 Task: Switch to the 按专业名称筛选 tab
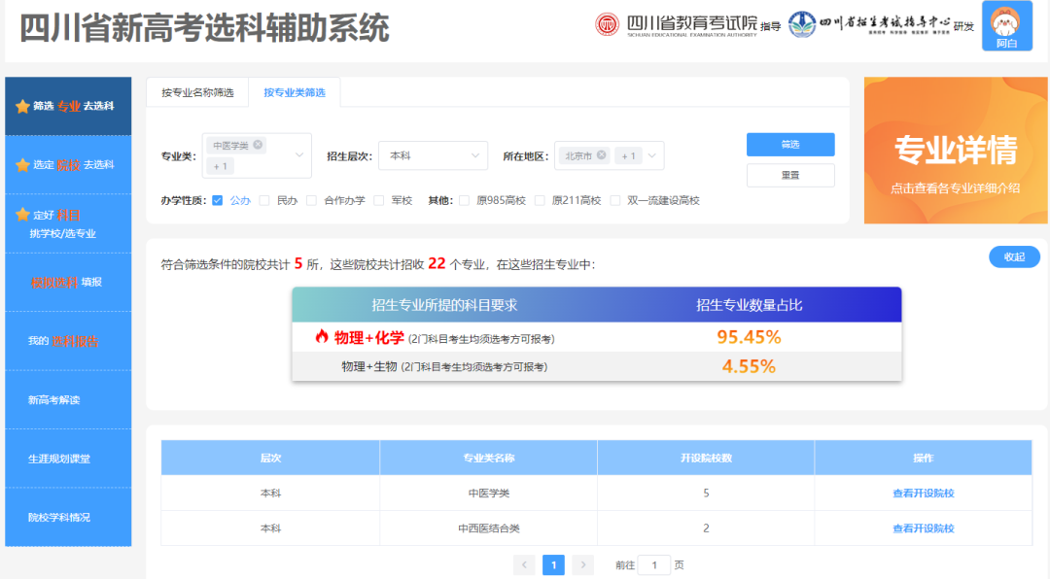(x=199, y=90)
